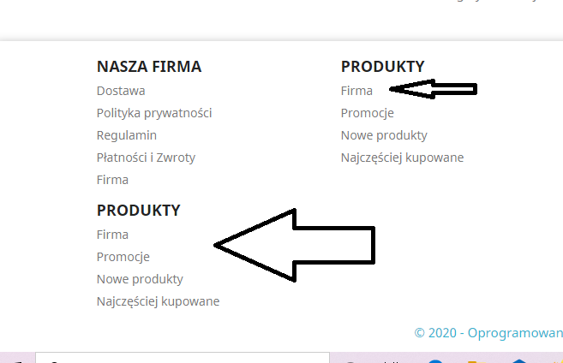Open Nowe produkty in lower-left list
This screenshot has width=563, height=363.
[x=140, y=279]
